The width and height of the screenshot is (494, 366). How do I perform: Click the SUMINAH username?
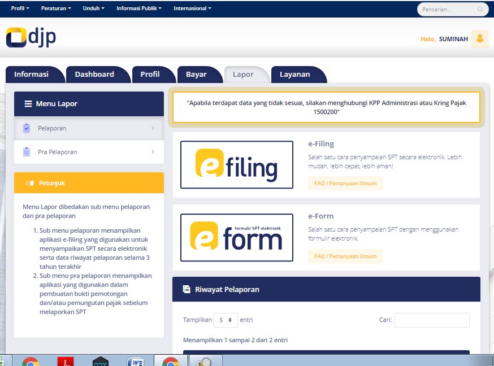[x=453, y=39]
